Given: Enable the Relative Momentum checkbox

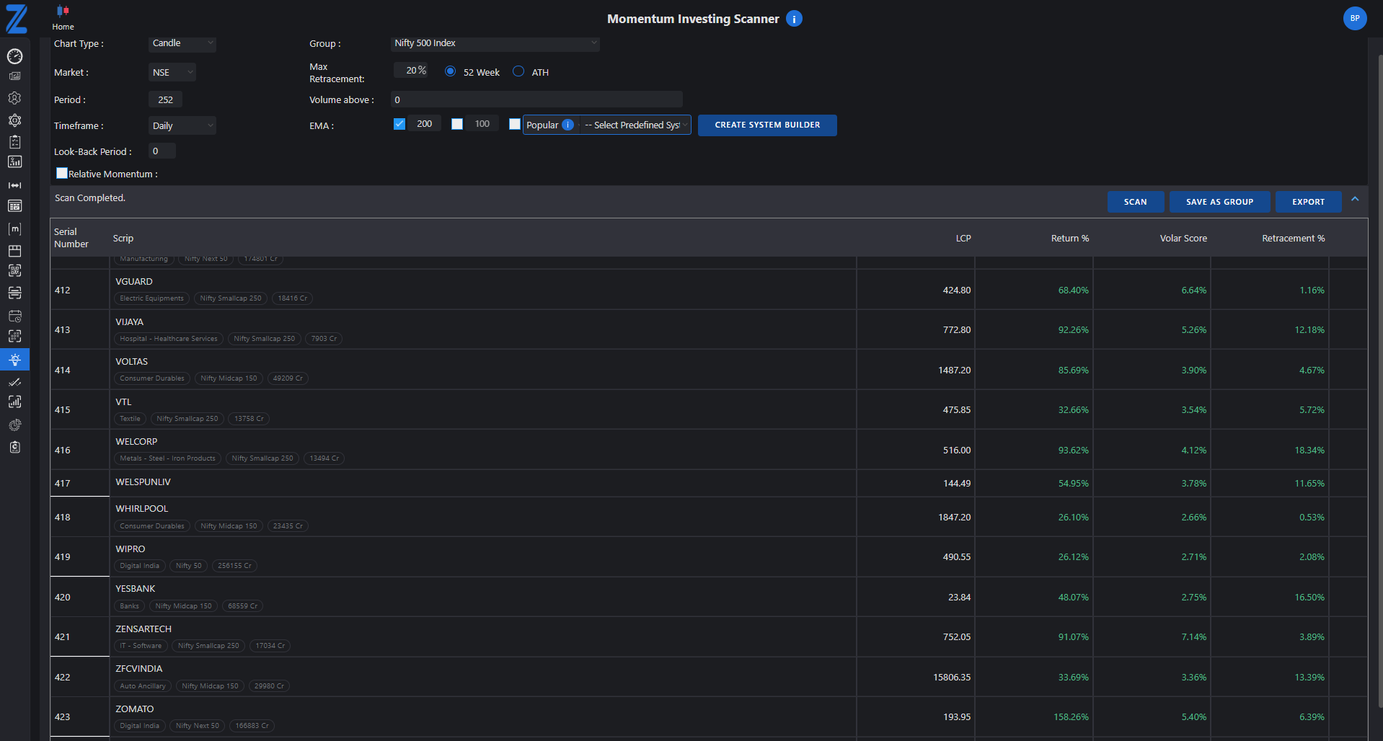Looking at the screenshot, I should [62, 173].
